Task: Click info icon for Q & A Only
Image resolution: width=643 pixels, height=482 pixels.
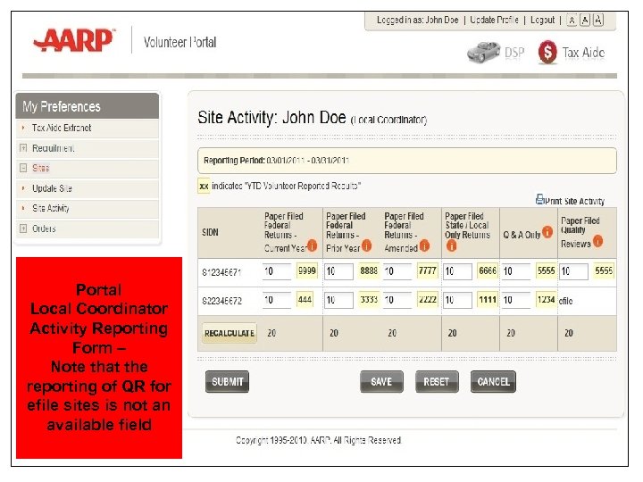Action: tap(547, 232)
